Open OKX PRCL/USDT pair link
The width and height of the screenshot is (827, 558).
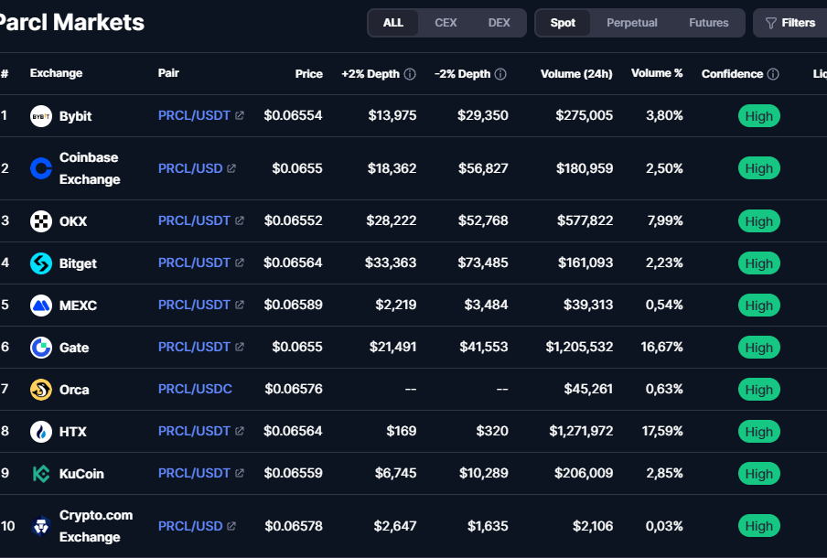point(194,220)
